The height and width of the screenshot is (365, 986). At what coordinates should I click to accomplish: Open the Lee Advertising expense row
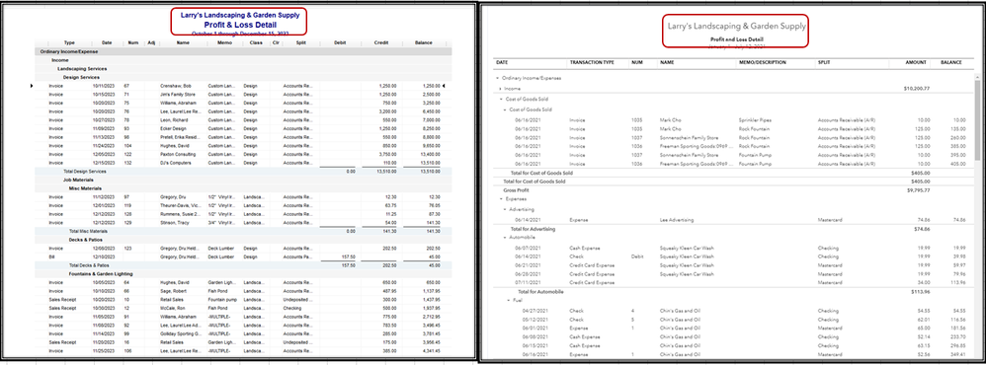tap(734, 220)
